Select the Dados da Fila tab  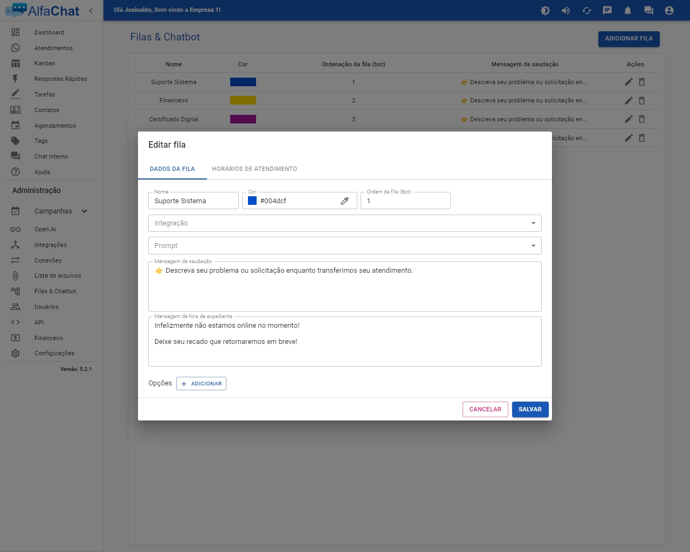(x=172, y=169)
